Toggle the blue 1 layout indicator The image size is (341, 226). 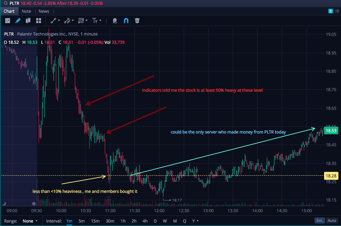point(331,11)
